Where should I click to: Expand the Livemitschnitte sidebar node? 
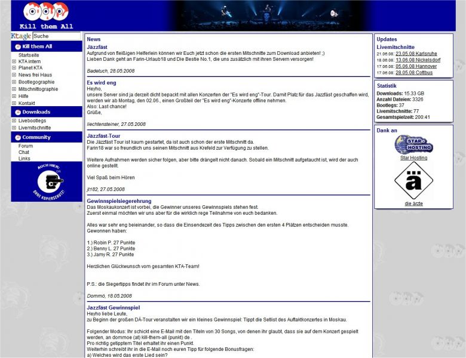point(14,128)
